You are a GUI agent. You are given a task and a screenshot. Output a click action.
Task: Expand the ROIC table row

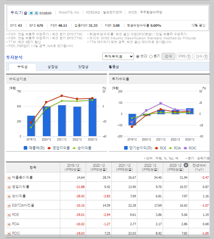[x=9, y=234]
